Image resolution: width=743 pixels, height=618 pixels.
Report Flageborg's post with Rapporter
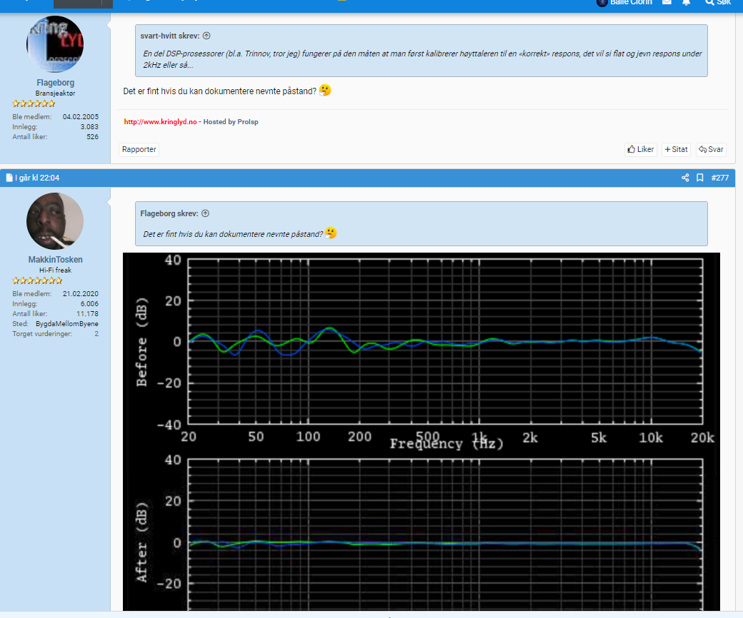point(139,149)
